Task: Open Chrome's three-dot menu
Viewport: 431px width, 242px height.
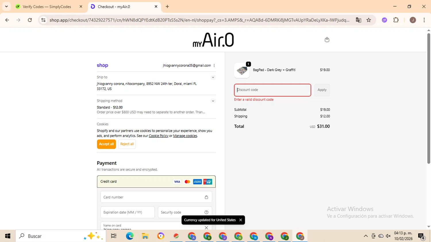Action: tap(424, 20)
